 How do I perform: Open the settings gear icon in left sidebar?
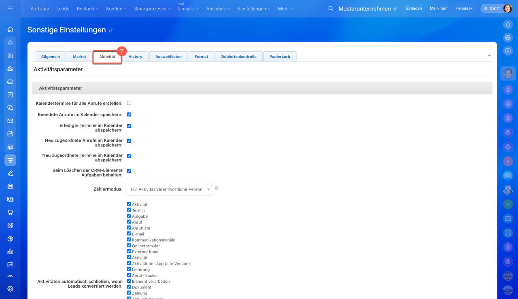point(10,289)
